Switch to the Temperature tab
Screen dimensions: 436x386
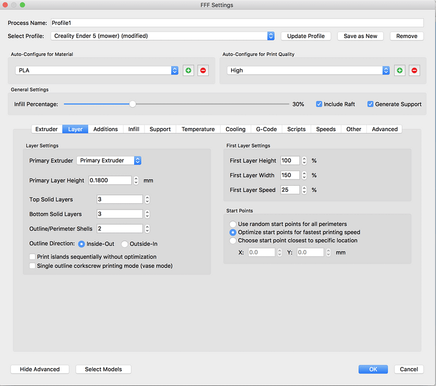(198, 129)
